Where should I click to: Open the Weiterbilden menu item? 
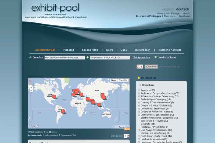pos(143,50)
